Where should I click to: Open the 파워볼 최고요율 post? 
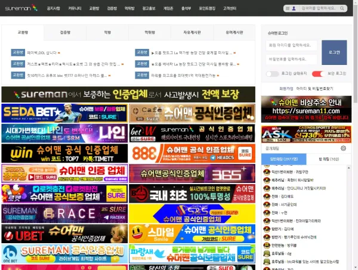tap(183, 76)
